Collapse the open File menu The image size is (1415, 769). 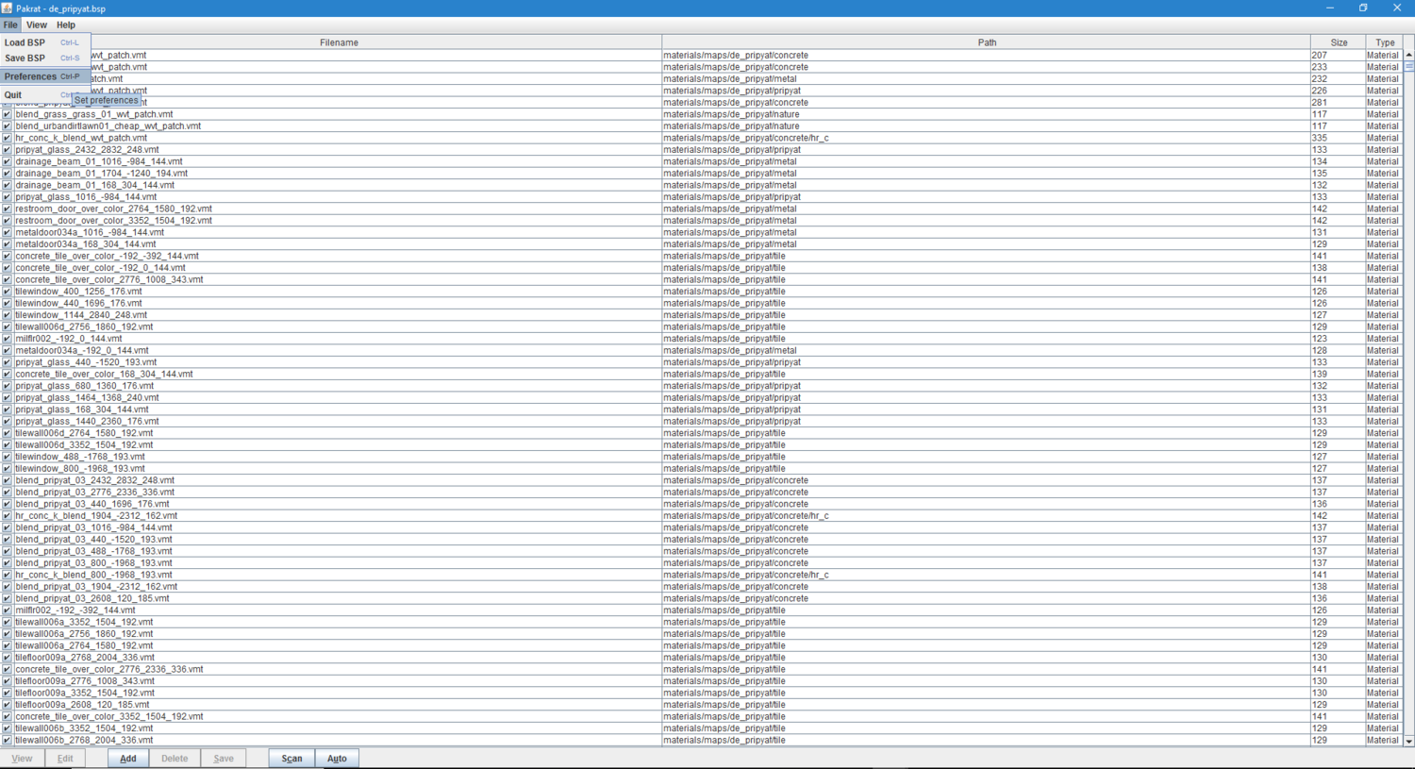10,25
